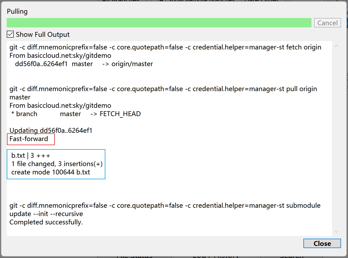Click the FETCH_HEAD text in output
Image resolution: width=348 pixels, height=258 pixels.
120,114
